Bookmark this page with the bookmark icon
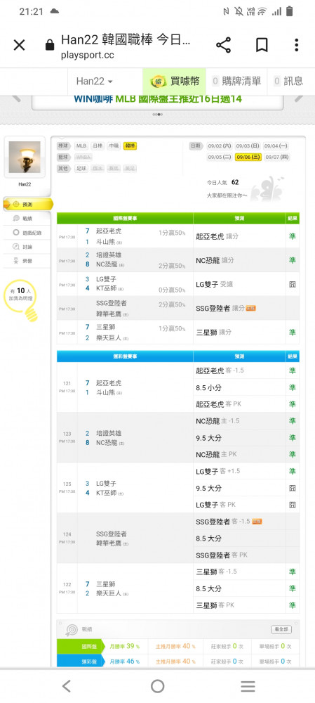Screen dimensions: 315x703 click(262, 45)
